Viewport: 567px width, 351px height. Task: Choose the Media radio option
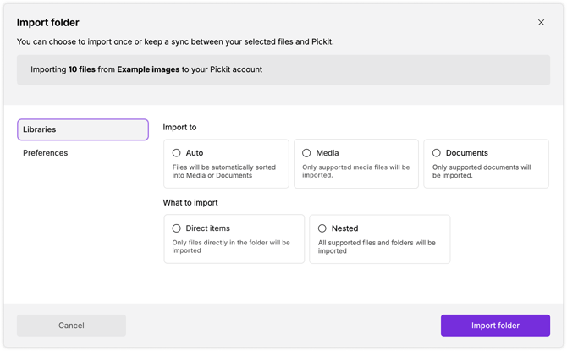(x=306, y=153)
